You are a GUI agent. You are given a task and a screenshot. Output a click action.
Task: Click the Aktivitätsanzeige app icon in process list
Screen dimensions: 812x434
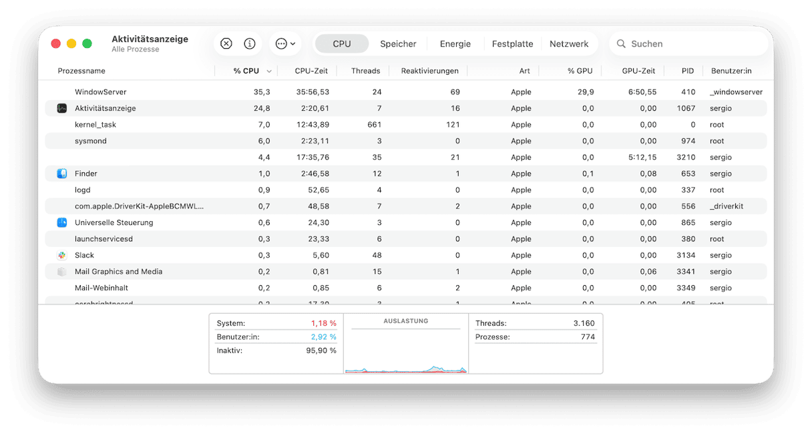[x=62, y=108]
